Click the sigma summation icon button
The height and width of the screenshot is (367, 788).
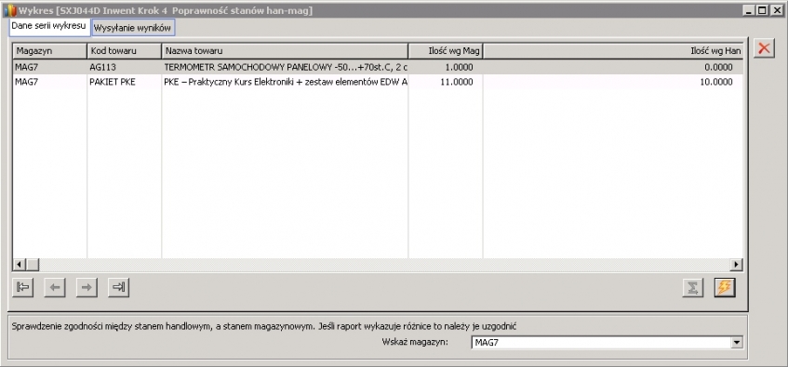[692, 287]
